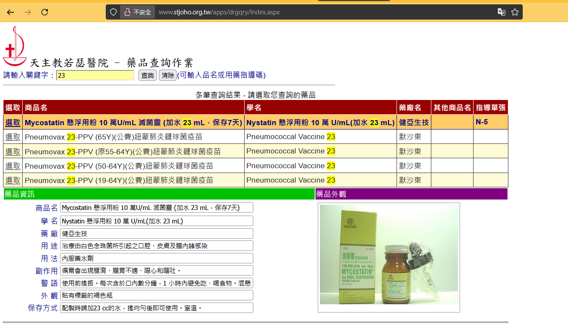Click the 警語 detail field
The image size is (568, 336).
tap(157, 283)
